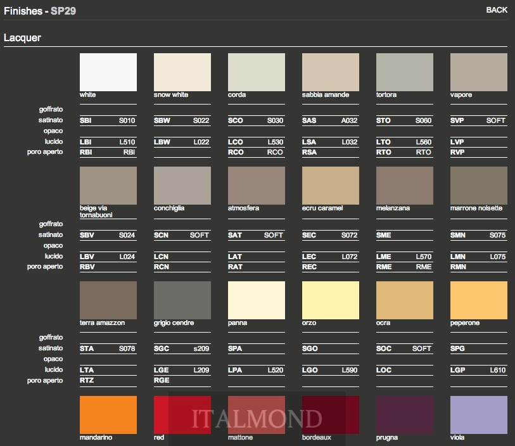Click the L570 code under melanzana
Viewport: 515px width, 446px height.
coord(424,257)
